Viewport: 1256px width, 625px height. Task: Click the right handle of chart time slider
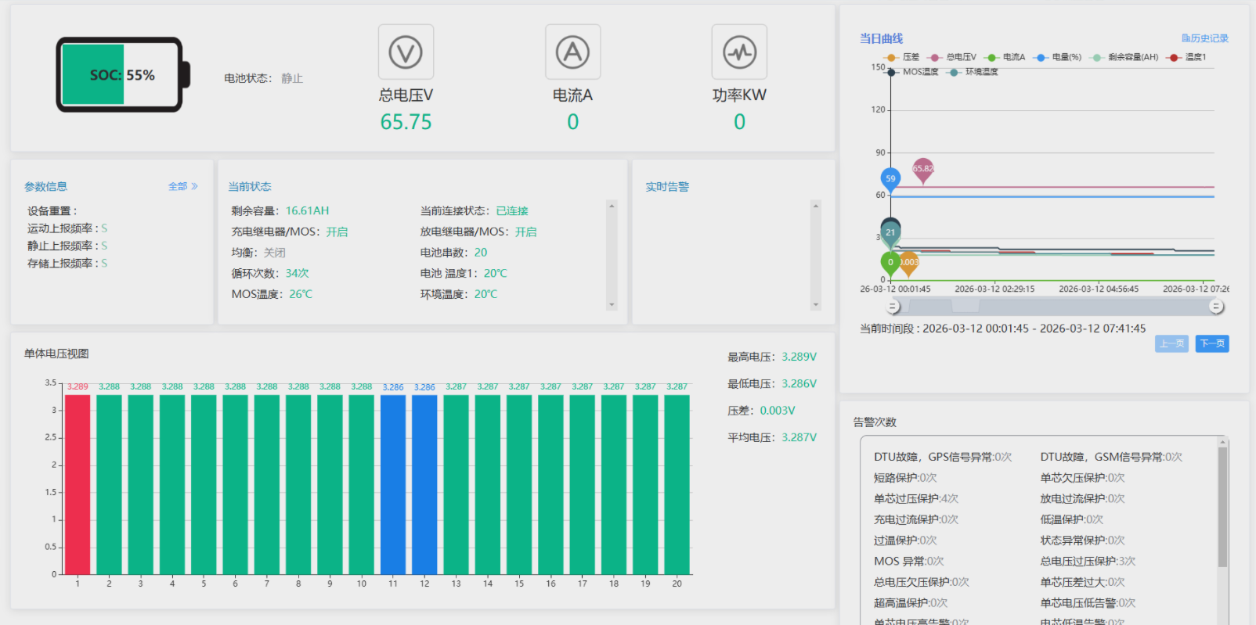1216,307
